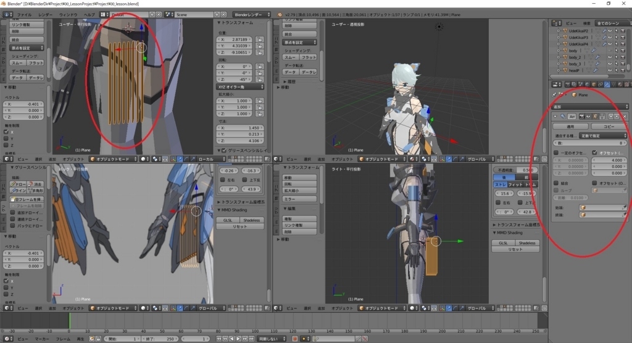Toggle Array modifier viewport display eye icon
The width and height of the screenshot is (632, 343).
tap(588, 116)
